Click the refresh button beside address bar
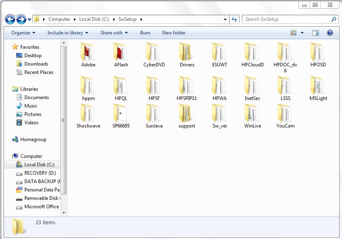342x239 pixels. (235, 19)
